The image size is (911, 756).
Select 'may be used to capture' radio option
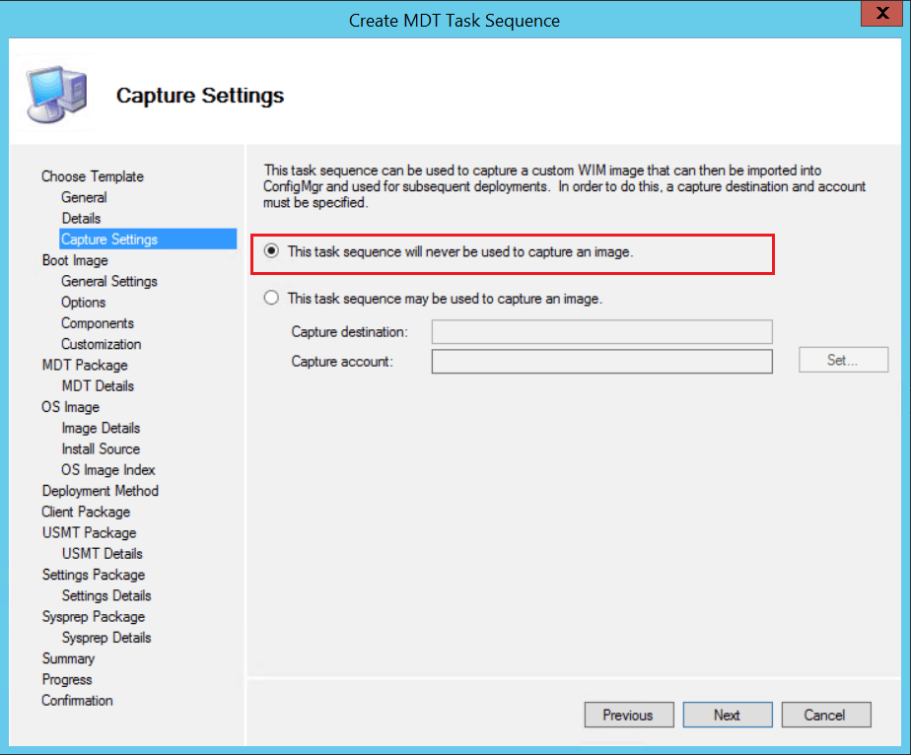pos(272,298)
